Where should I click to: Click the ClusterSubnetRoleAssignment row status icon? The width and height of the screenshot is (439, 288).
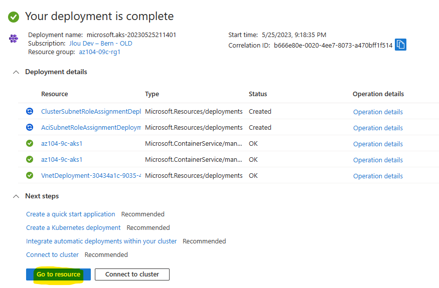tap(30, 111)
